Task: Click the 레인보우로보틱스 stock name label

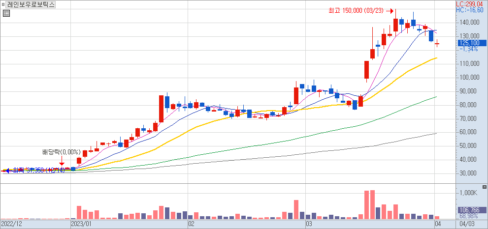Action: (30, 4)
